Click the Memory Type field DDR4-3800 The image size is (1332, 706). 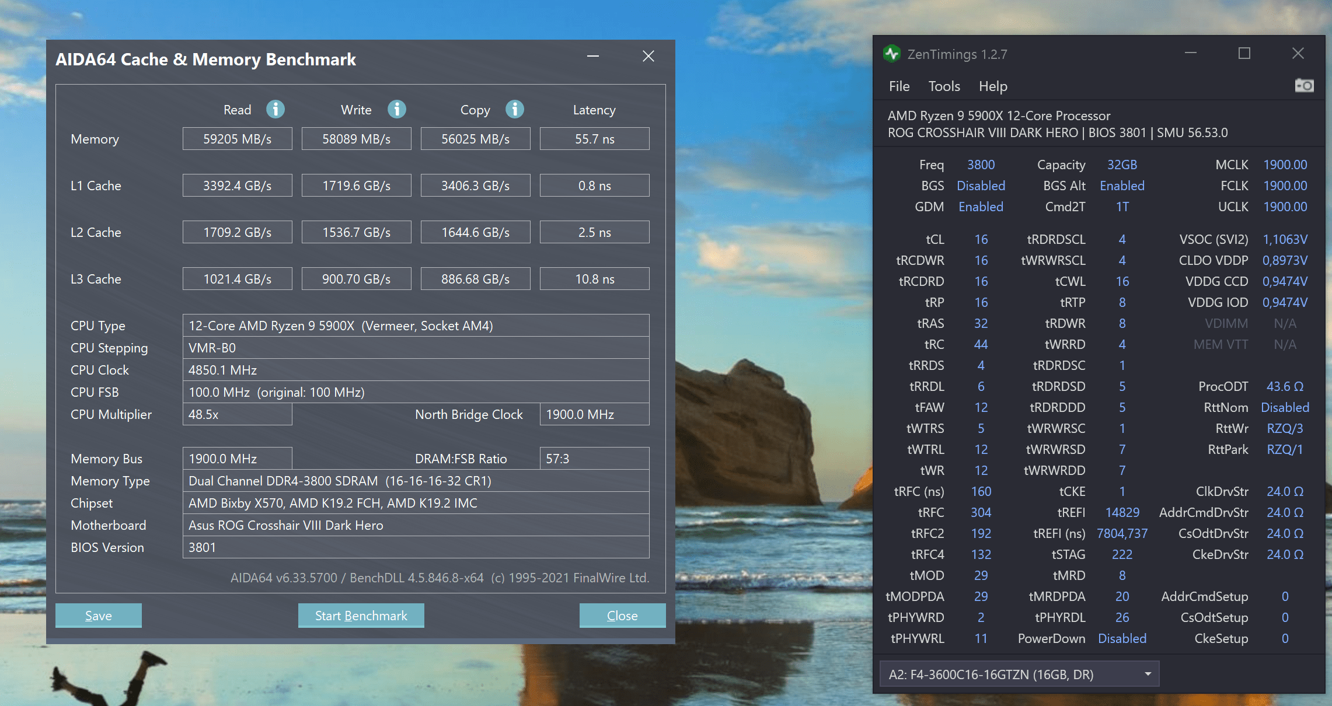416,481
